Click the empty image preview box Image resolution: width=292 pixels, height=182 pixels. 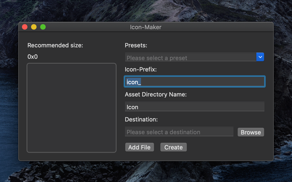pyautogui.click(x=72, y=108)
